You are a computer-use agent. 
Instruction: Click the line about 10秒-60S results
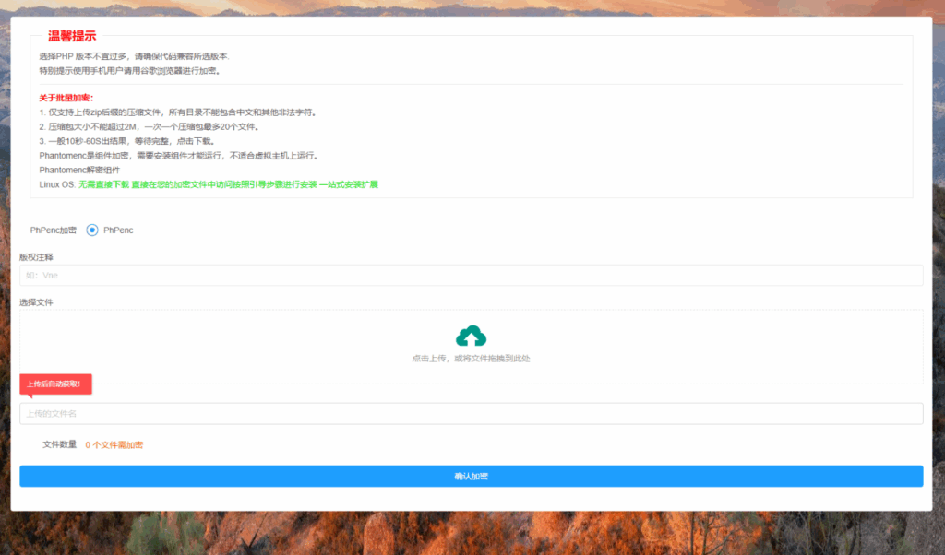(x=127, y=141)
